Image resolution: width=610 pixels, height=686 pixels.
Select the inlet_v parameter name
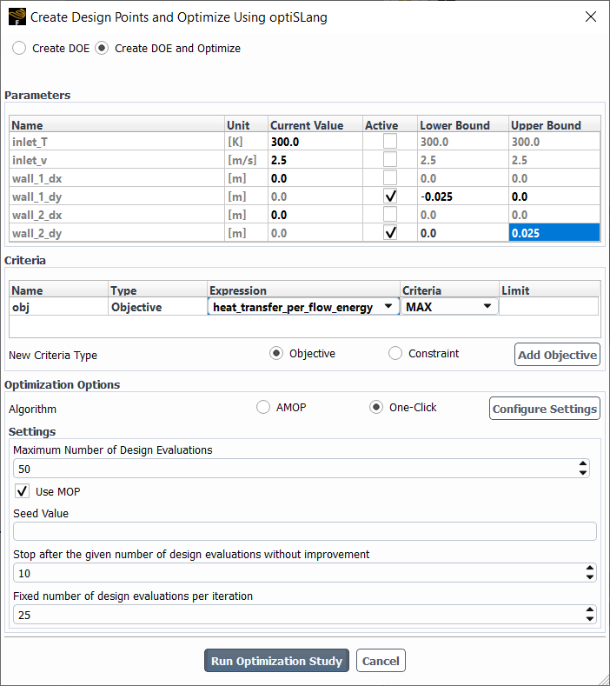(117, 160)
